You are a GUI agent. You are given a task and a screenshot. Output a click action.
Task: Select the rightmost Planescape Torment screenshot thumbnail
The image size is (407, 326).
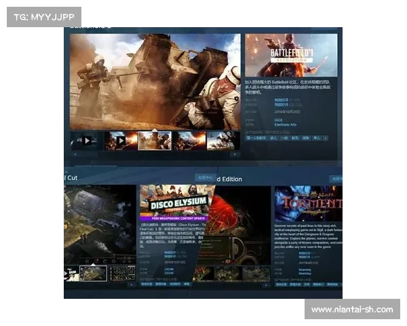point(256,274)
